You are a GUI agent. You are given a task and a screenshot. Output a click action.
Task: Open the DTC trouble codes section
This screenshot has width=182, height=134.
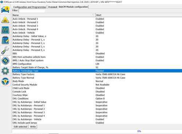[5, 20]
